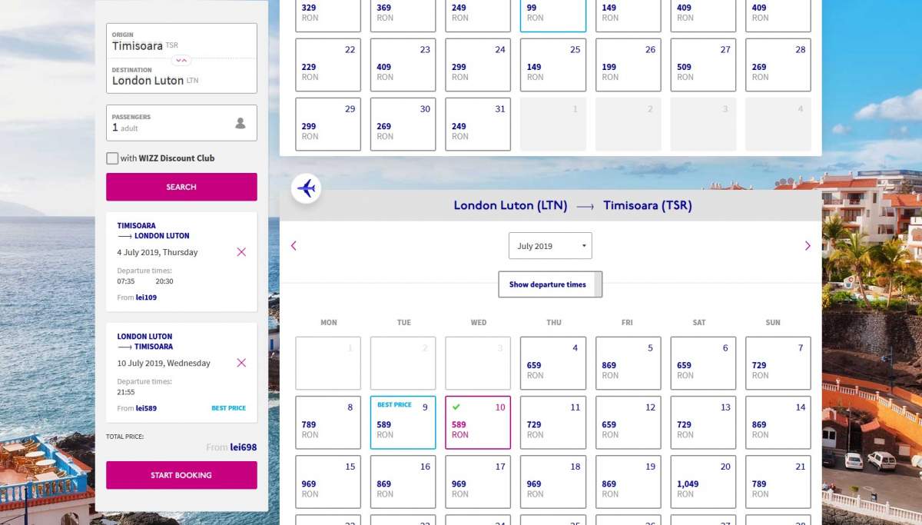Swap origin and destination with arrows icon
Image resolution: width=922 pixels, height=525 pixels.
click(x=181, y=59)
